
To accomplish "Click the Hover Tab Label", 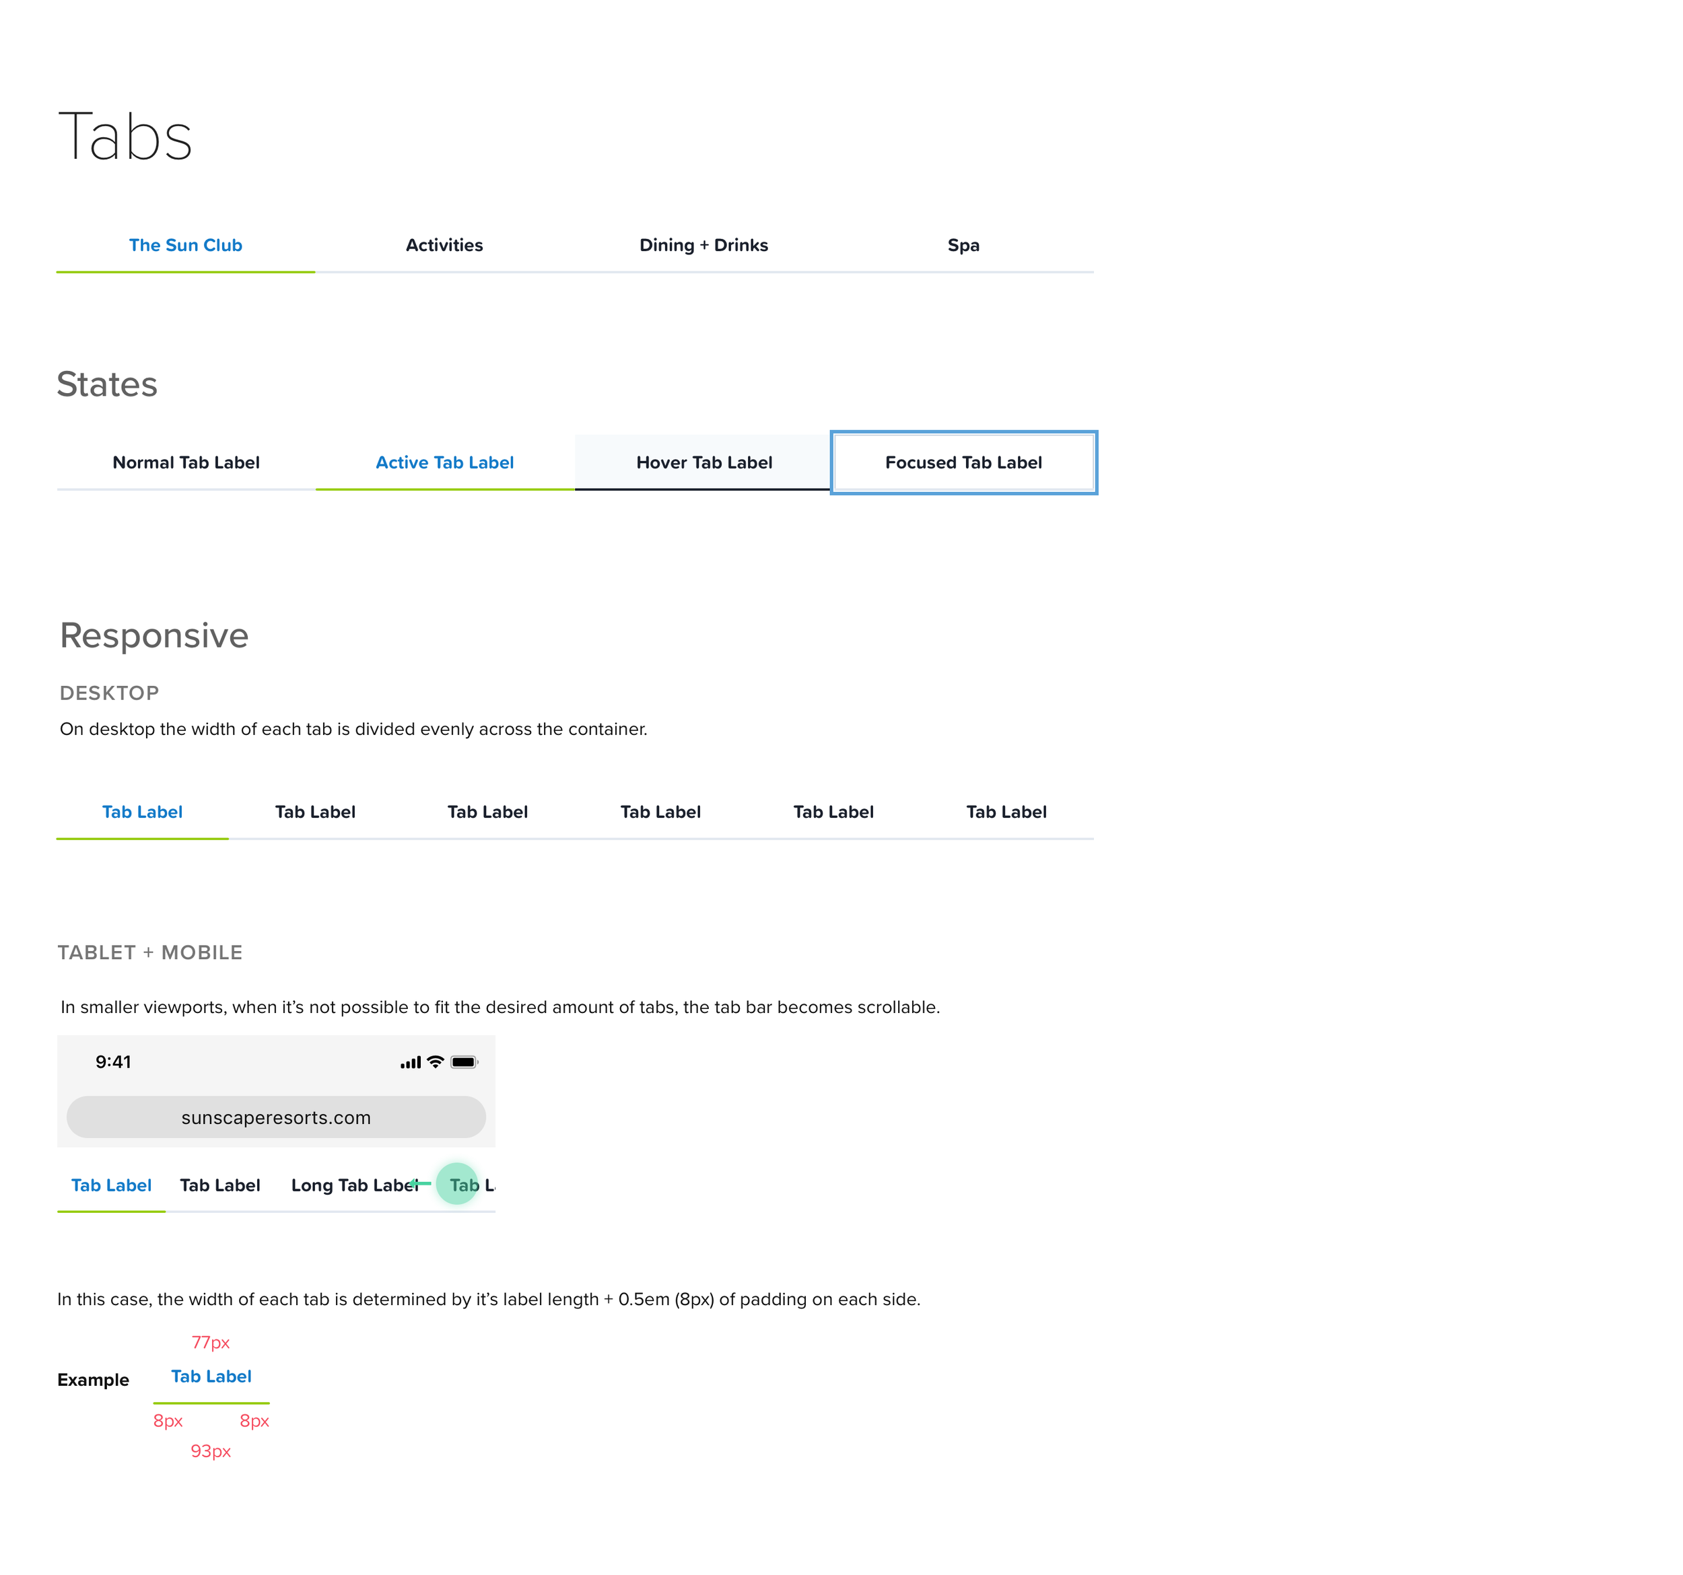I will (x=703, y=463).
